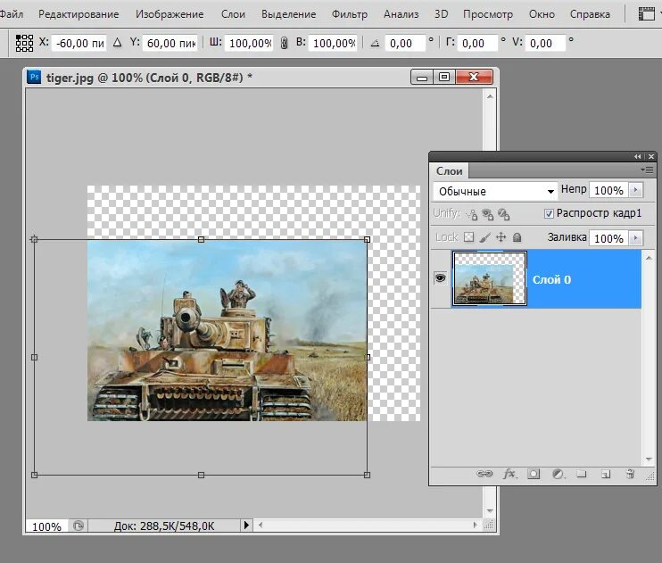
Task: Click the document size text Док: 288,5K/548,0K
Action: 164,526
